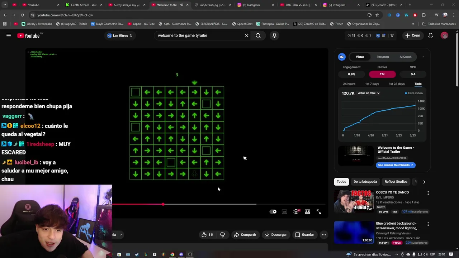This screenshot has width=459, height=258.
Task: Click See similar thumbnails button
Action: (x=396, y=165)
